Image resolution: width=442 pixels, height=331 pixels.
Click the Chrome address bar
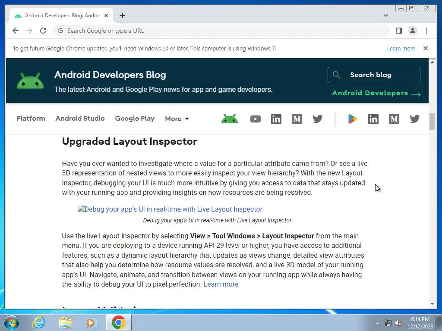tap(221, 31)
